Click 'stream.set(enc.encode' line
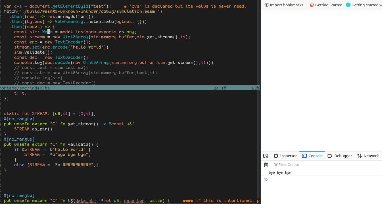Image resolution: width=382 pixels, height=204 pixels. pos(61,47)
